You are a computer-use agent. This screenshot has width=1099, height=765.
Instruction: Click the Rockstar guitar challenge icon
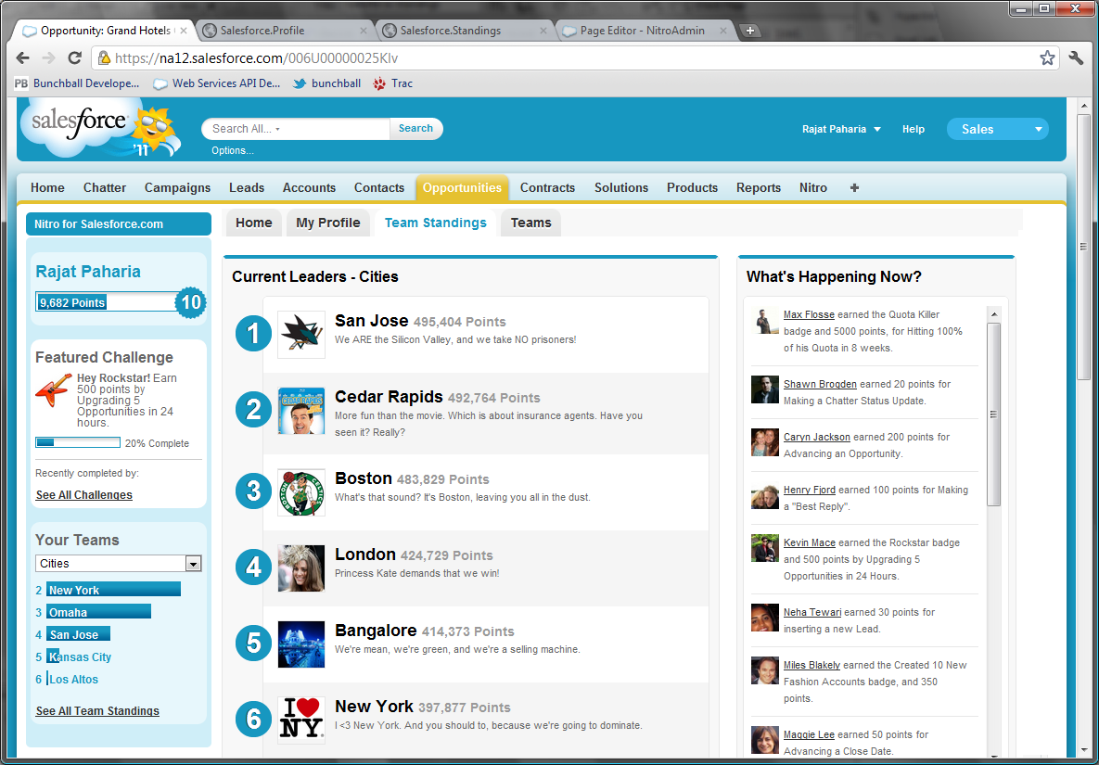54,390
